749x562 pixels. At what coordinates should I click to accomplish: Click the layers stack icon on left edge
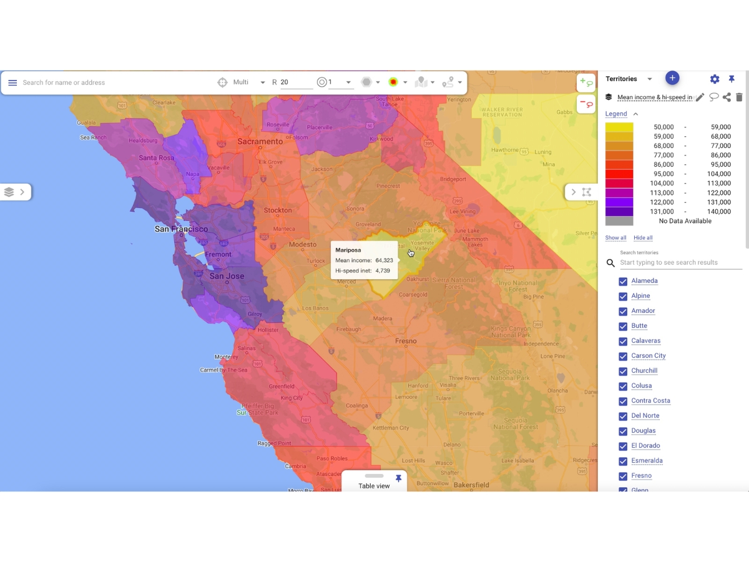9,192
